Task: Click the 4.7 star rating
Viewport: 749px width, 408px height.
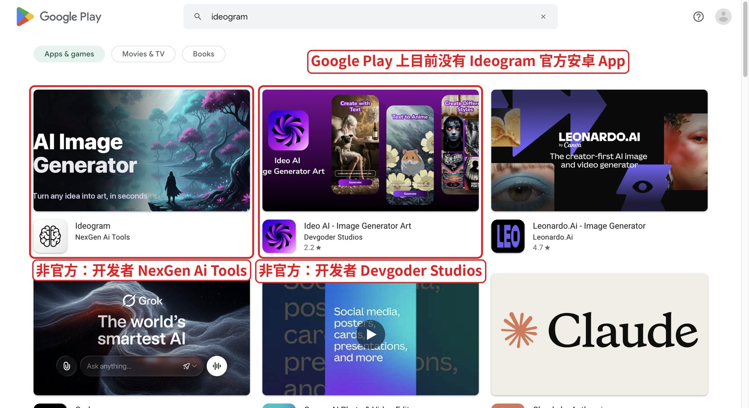Action: coord(542,248)
